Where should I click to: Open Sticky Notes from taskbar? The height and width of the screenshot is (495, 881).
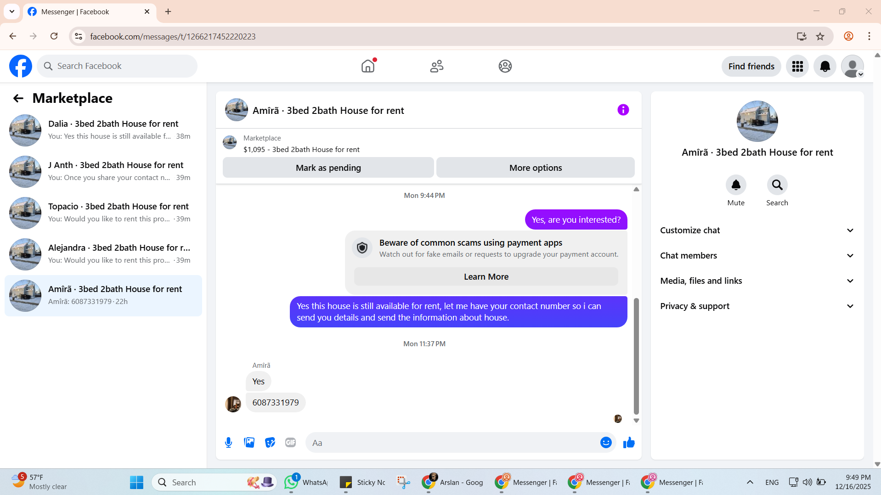click(362, 482)
